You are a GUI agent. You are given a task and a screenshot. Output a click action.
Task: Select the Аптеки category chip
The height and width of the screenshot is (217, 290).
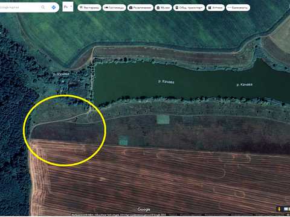(215, 8)
